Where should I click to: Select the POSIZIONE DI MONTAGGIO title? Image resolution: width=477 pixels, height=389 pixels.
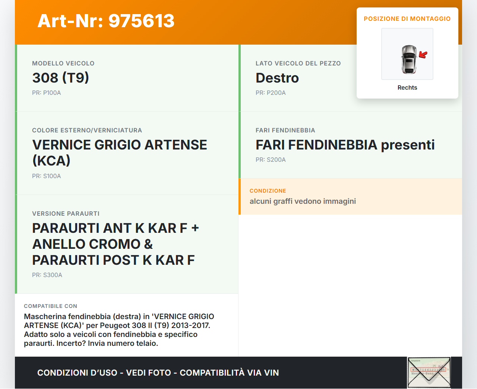[x=407, y=19]
